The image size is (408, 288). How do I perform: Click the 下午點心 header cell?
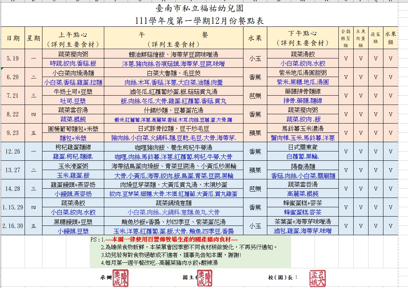[x=303, y=38]
